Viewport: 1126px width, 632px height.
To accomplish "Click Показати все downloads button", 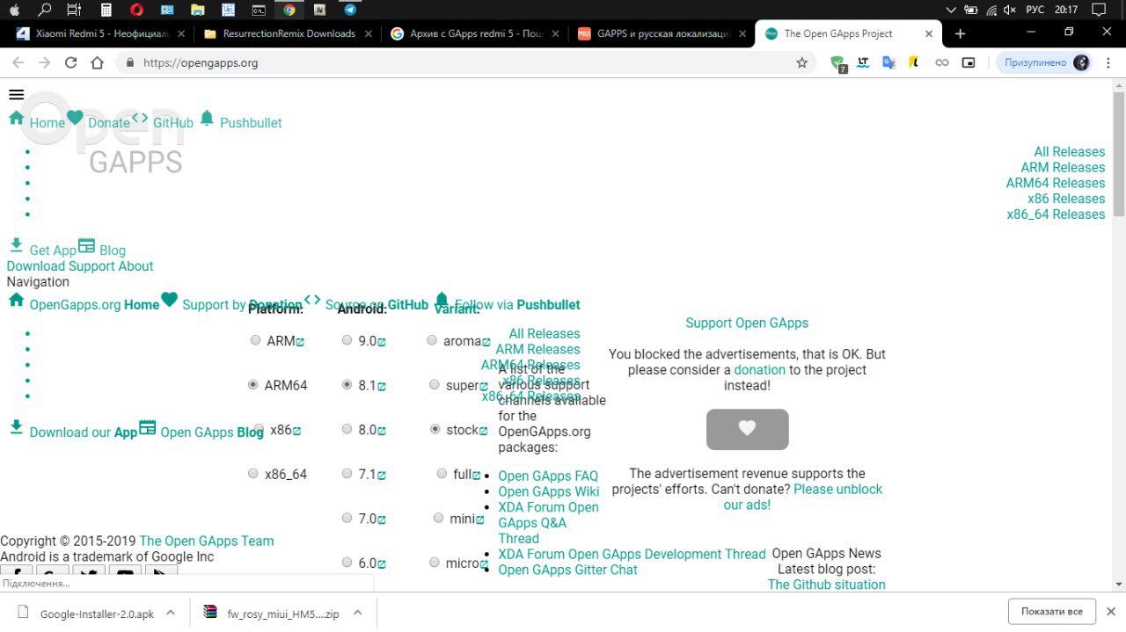I will click(x=1051, y=611).
